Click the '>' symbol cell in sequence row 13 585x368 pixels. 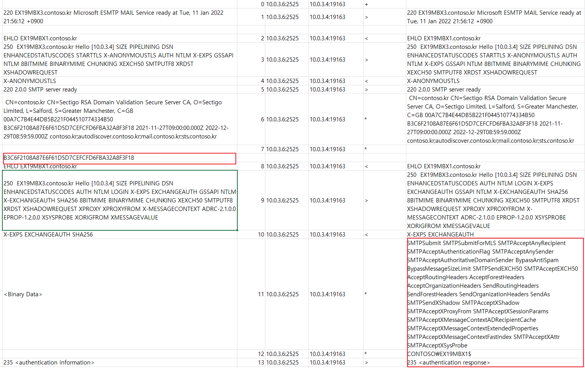(x=385, y=363)
